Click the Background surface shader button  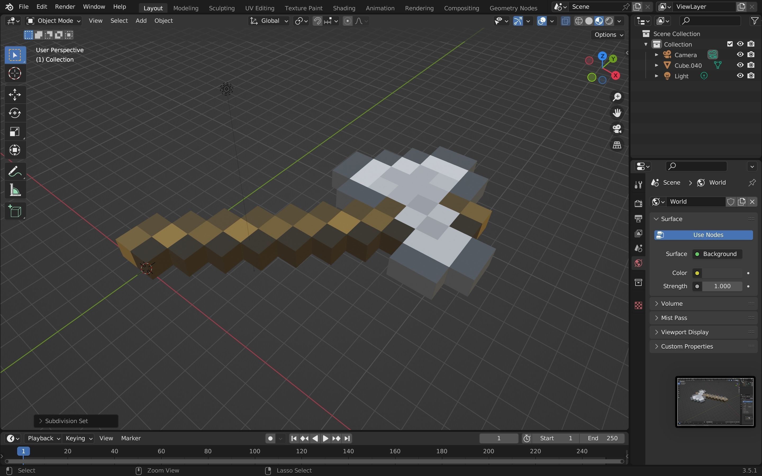(717, 254)
